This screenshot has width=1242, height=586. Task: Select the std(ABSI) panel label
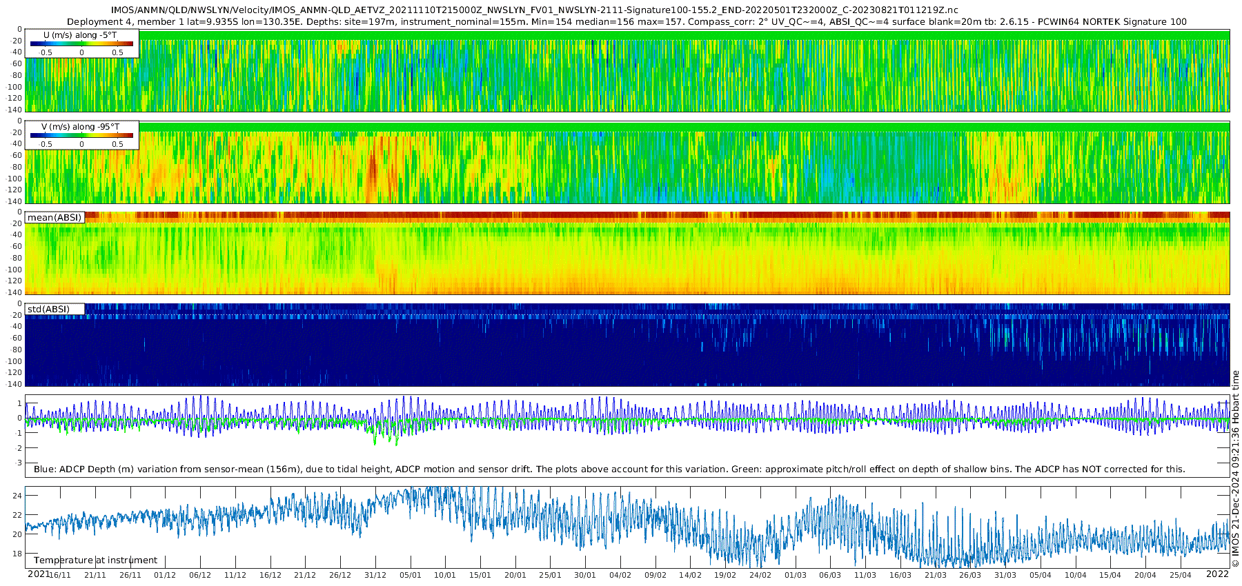coord(48,310)
